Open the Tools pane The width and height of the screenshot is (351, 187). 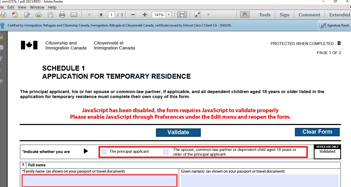[265, 15]
